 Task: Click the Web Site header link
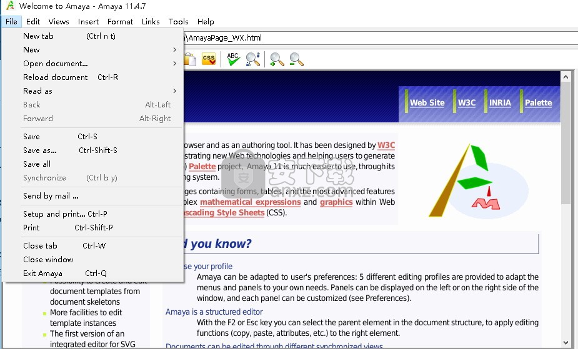coord(427,103)
